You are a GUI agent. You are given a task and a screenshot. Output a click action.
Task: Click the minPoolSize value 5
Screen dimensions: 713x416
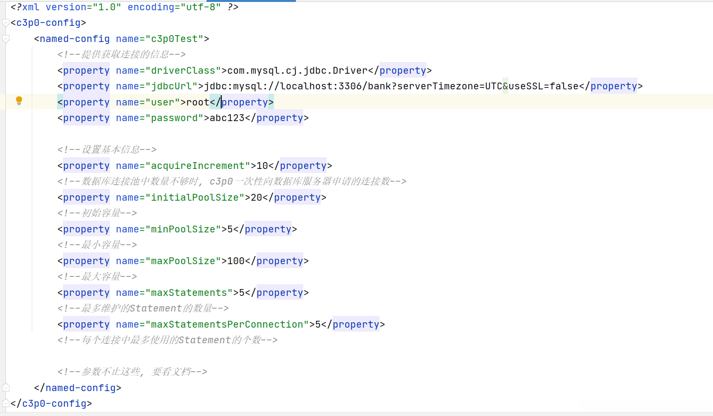tap(230, 229)
